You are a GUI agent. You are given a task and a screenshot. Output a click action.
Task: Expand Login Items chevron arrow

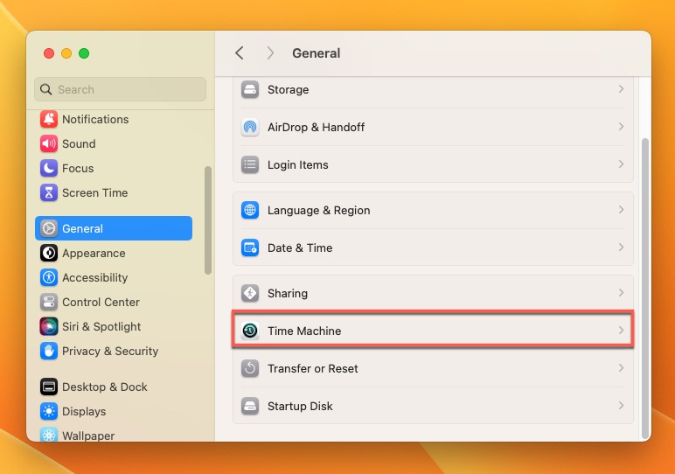point(621,164)
